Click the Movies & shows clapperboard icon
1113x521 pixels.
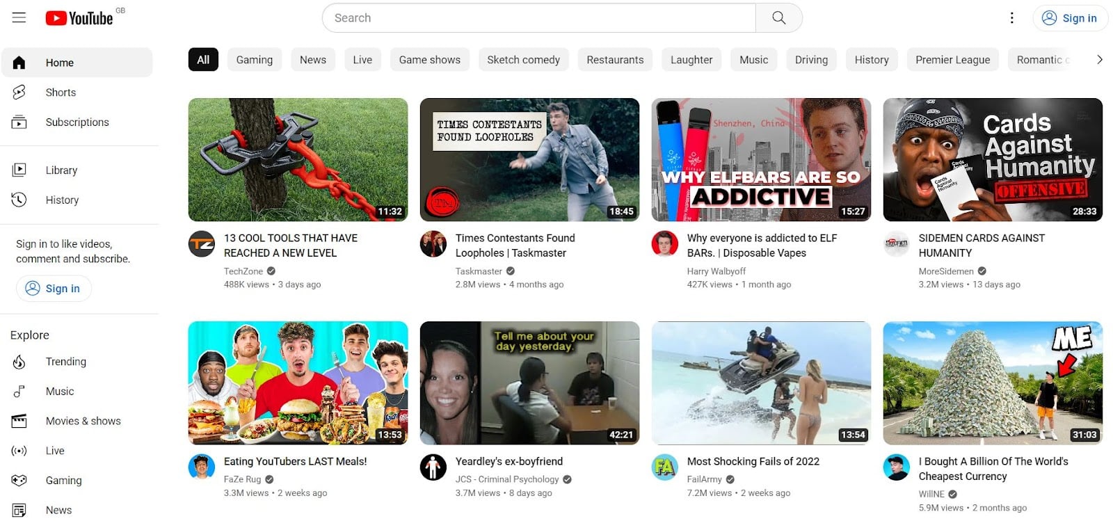point(19,421)
